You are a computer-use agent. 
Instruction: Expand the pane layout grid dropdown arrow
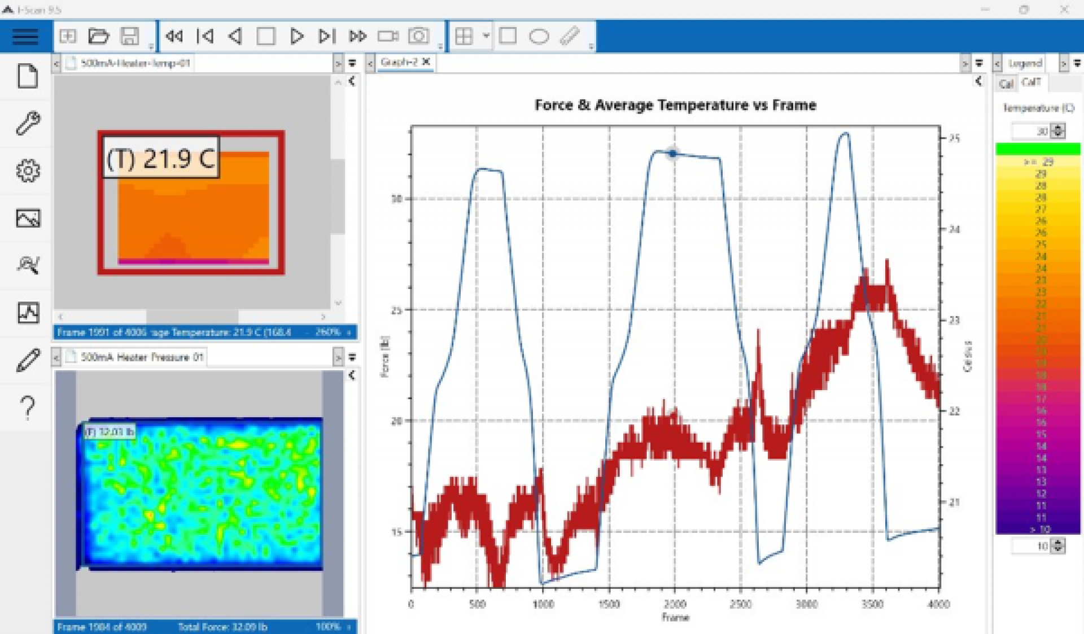486,36
